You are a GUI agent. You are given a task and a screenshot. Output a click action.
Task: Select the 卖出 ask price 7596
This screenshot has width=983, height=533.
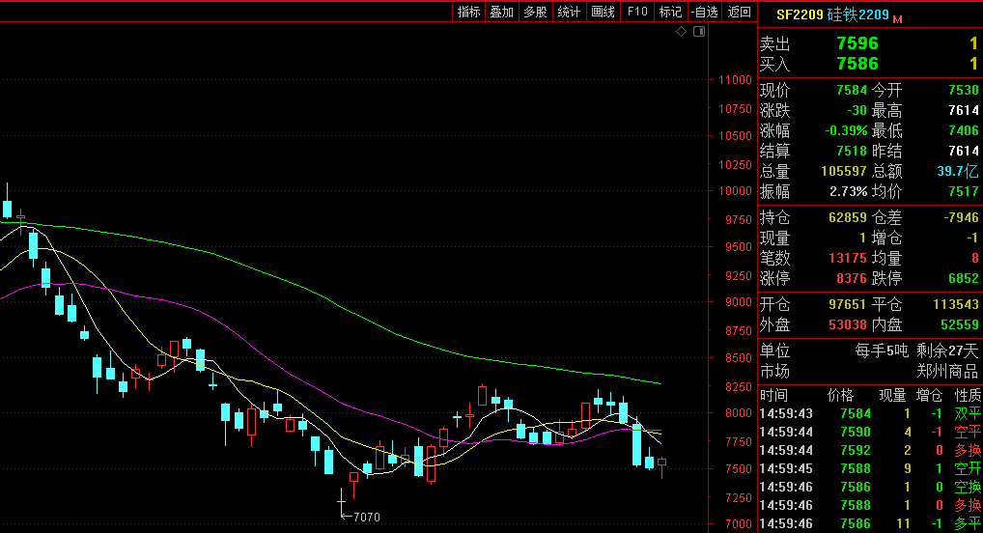coord(857,43)
